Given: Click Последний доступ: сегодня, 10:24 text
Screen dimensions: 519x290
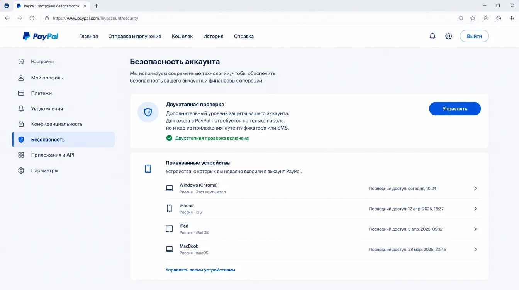Looking at the screenshot, I should [x=402, y=189].
